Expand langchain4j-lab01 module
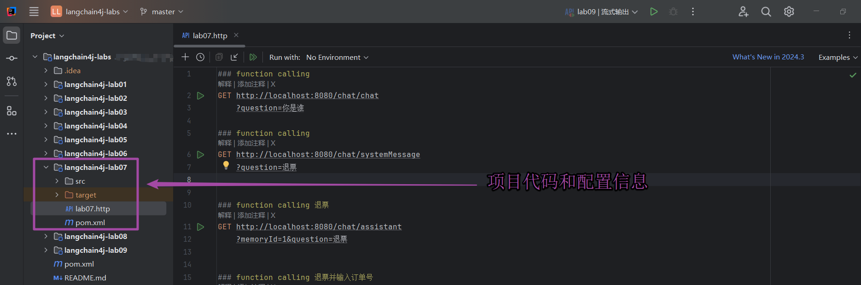 (46, 84)
